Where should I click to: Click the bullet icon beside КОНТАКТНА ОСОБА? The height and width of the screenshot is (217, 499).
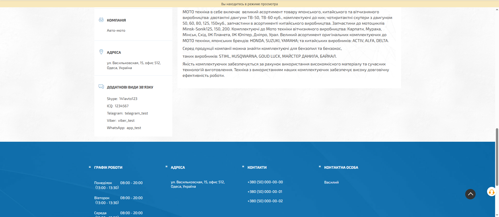(x=320, y=167)
